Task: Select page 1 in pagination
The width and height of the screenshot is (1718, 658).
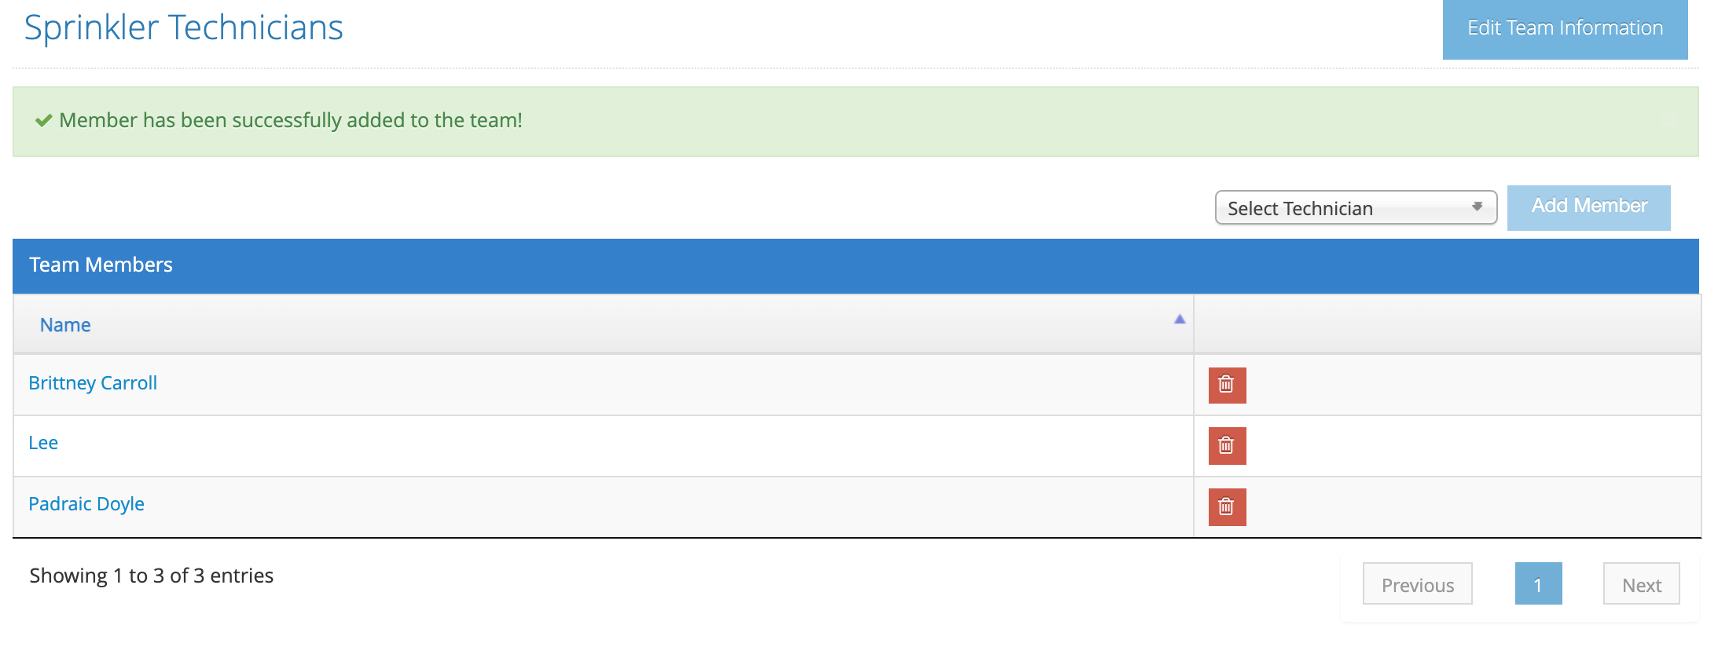Action: coord(1538,584)
